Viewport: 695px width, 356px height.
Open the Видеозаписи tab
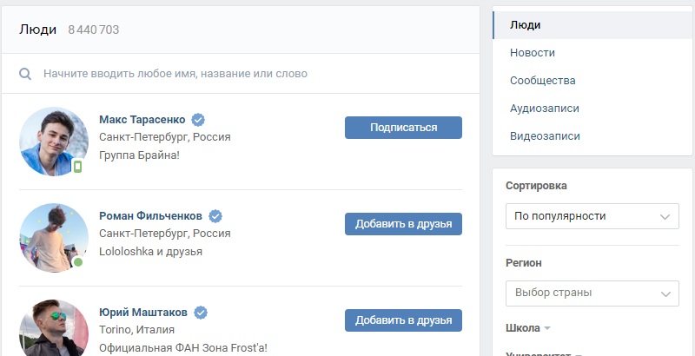[545, 136]
